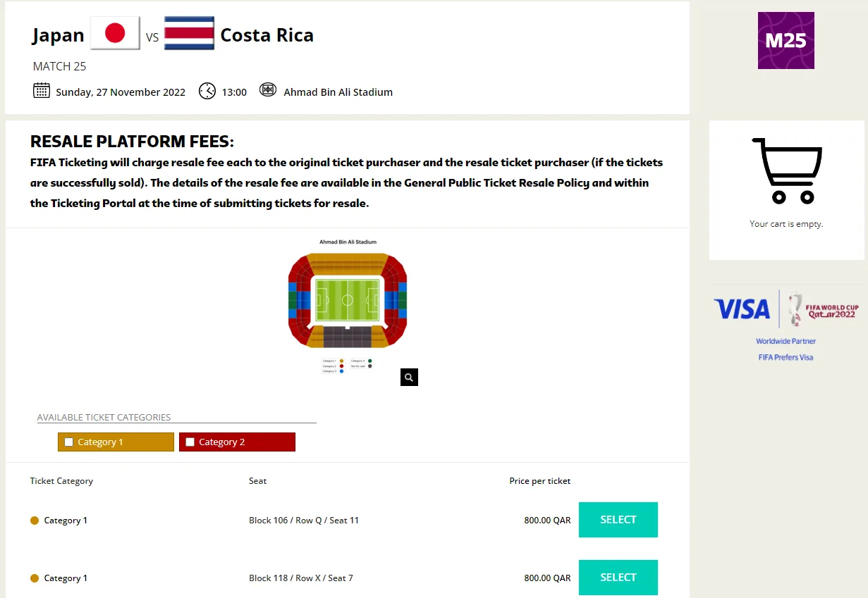Click the FIFA World Cup Qatar 2022 logo

(x=824, y=309)
